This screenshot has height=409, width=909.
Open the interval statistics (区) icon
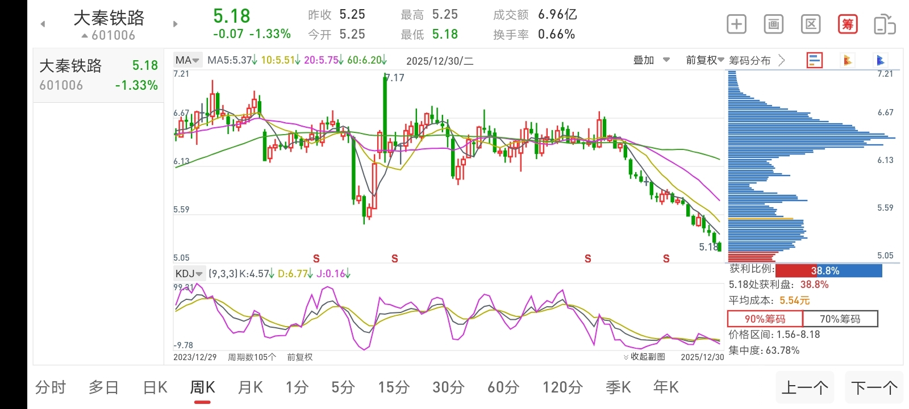tap(811, 24)
